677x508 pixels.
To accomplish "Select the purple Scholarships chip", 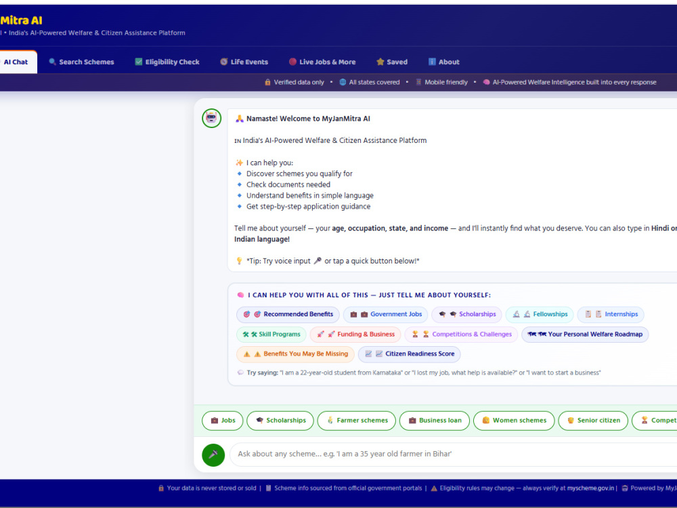I will pyautogui.click(x=466, y=314).
